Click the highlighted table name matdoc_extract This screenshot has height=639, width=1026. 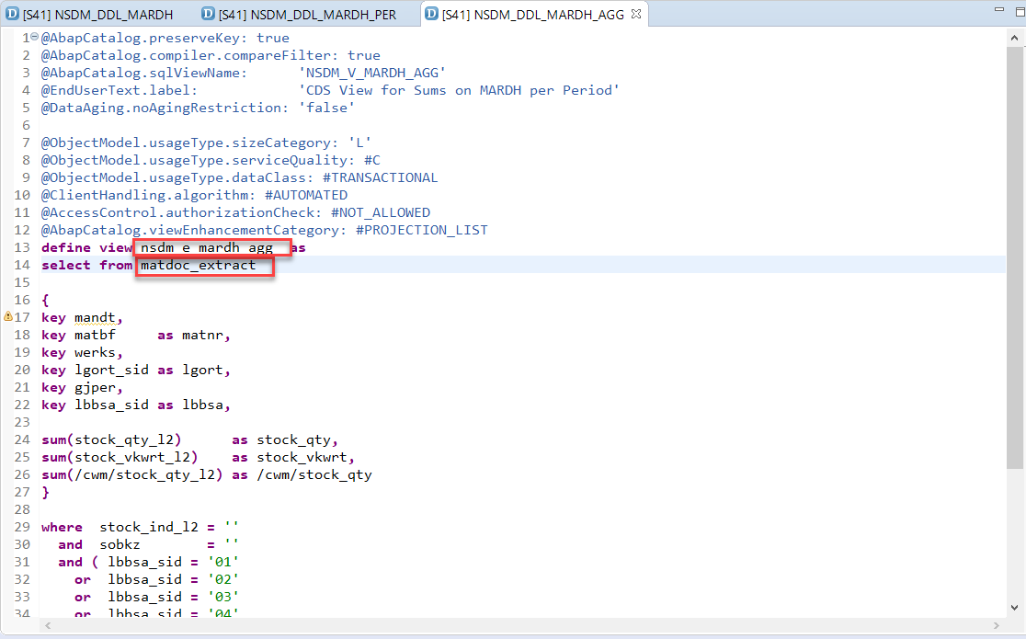click(199, 266)
